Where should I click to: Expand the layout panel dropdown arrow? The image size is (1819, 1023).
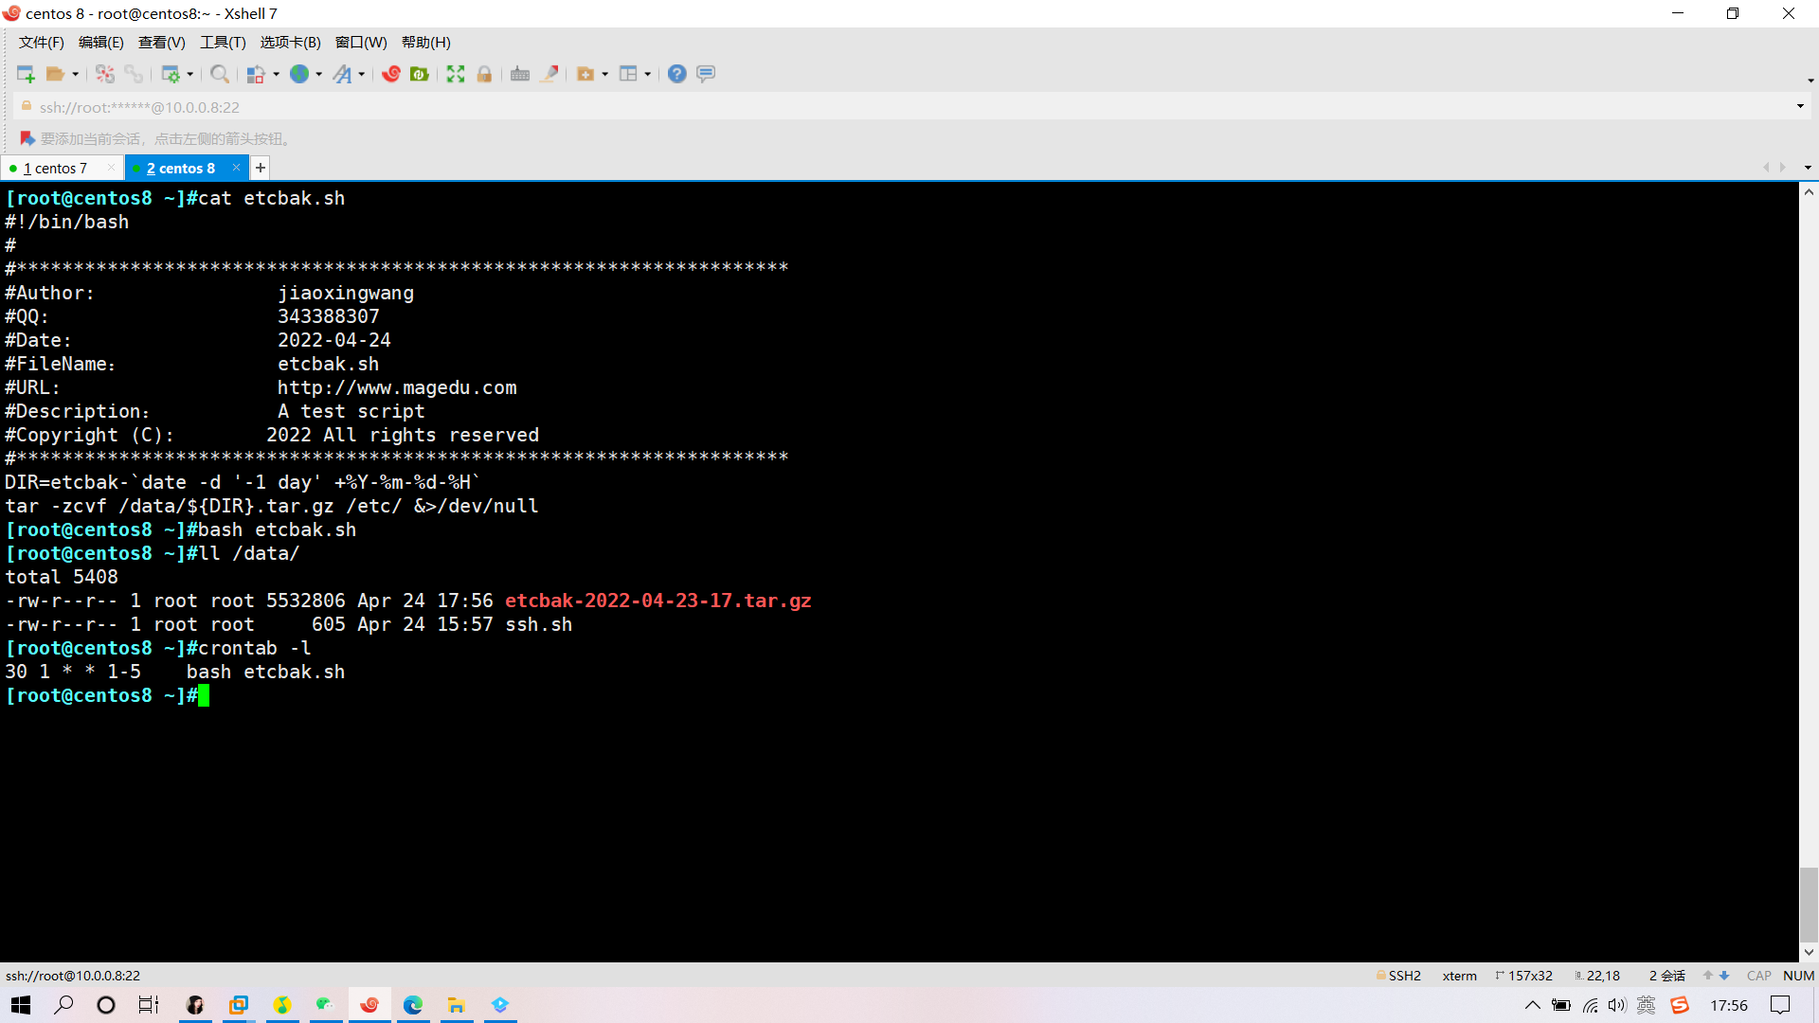point(648,74)
